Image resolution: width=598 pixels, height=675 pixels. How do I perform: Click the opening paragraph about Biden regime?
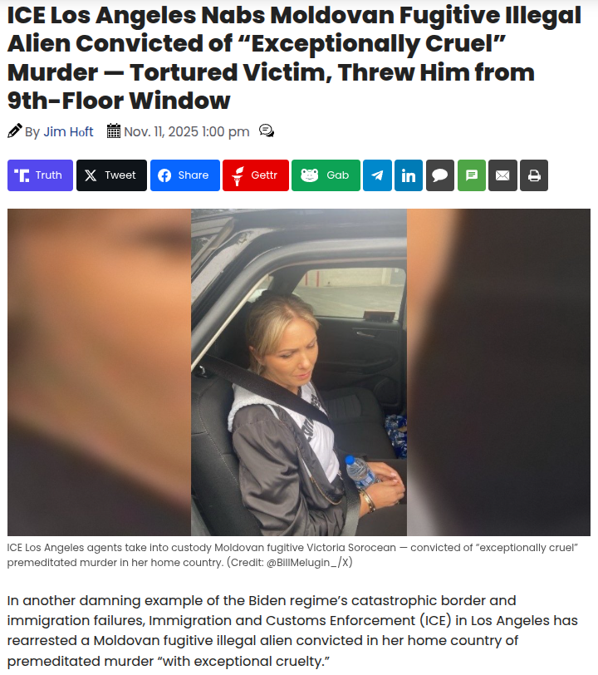(292, 630)
